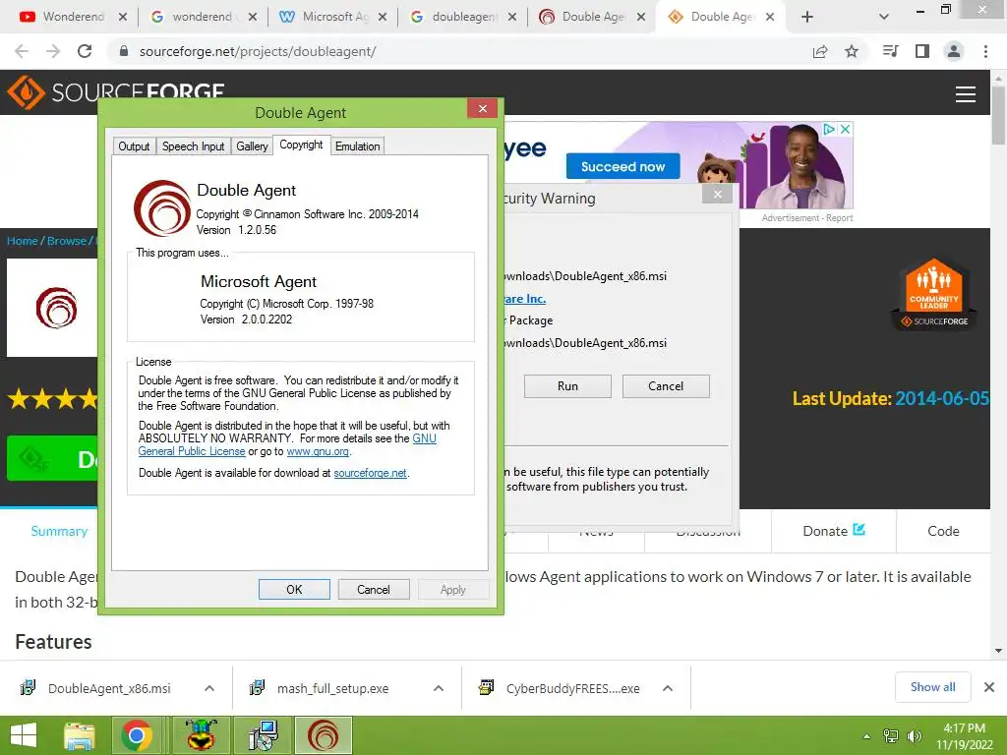
Task: Click the Browse breadcrumb link
Action: 67,241
